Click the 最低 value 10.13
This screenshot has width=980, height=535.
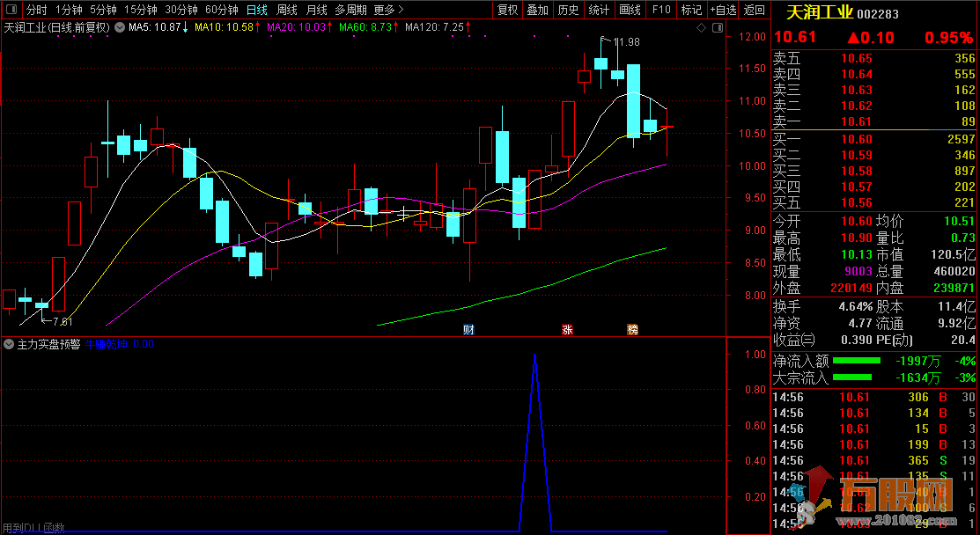coord(856,254)
